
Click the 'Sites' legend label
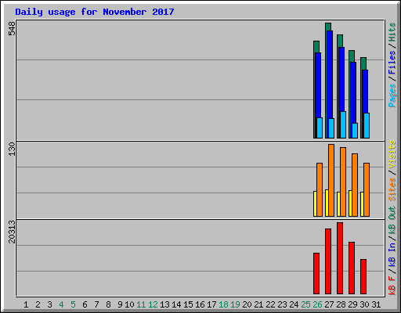tap(392, 189)
